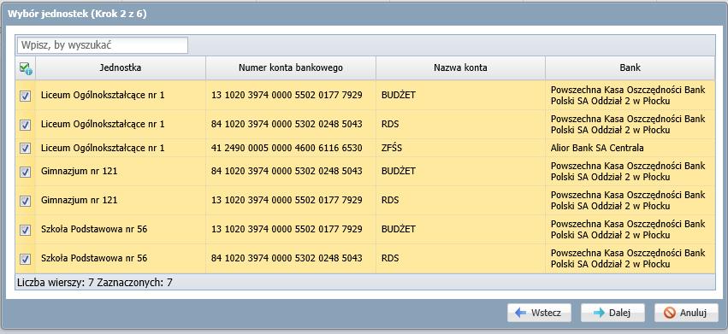This screenshot has height=334, width=728.
Task: Click the bank cell in Gimnazjum RDS row
Action: pyautogui.click(x=630, y=201)
